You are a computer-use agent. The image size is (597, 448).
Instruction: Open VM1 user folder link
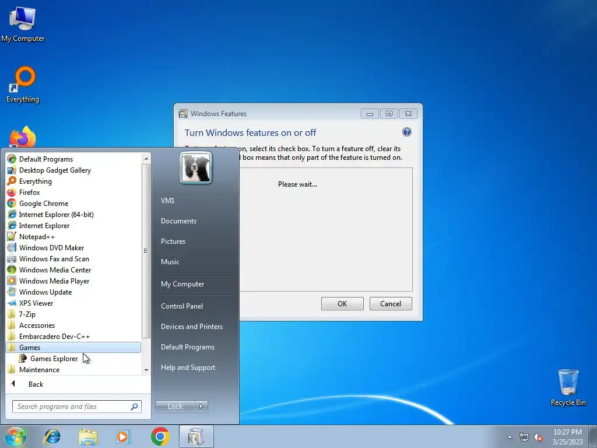(x=167, y=201)
